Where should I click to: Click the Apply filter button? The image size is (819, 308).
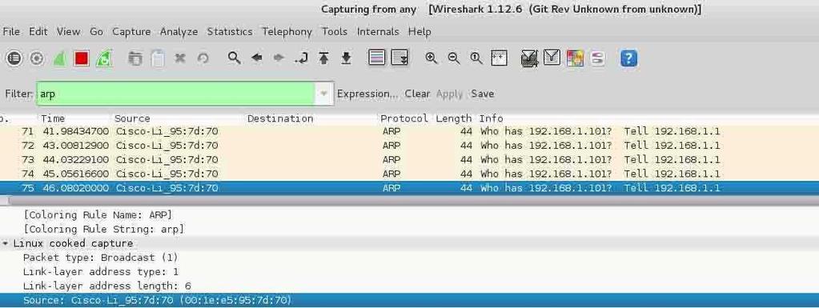pyautogui.click(x=449, y=94)
